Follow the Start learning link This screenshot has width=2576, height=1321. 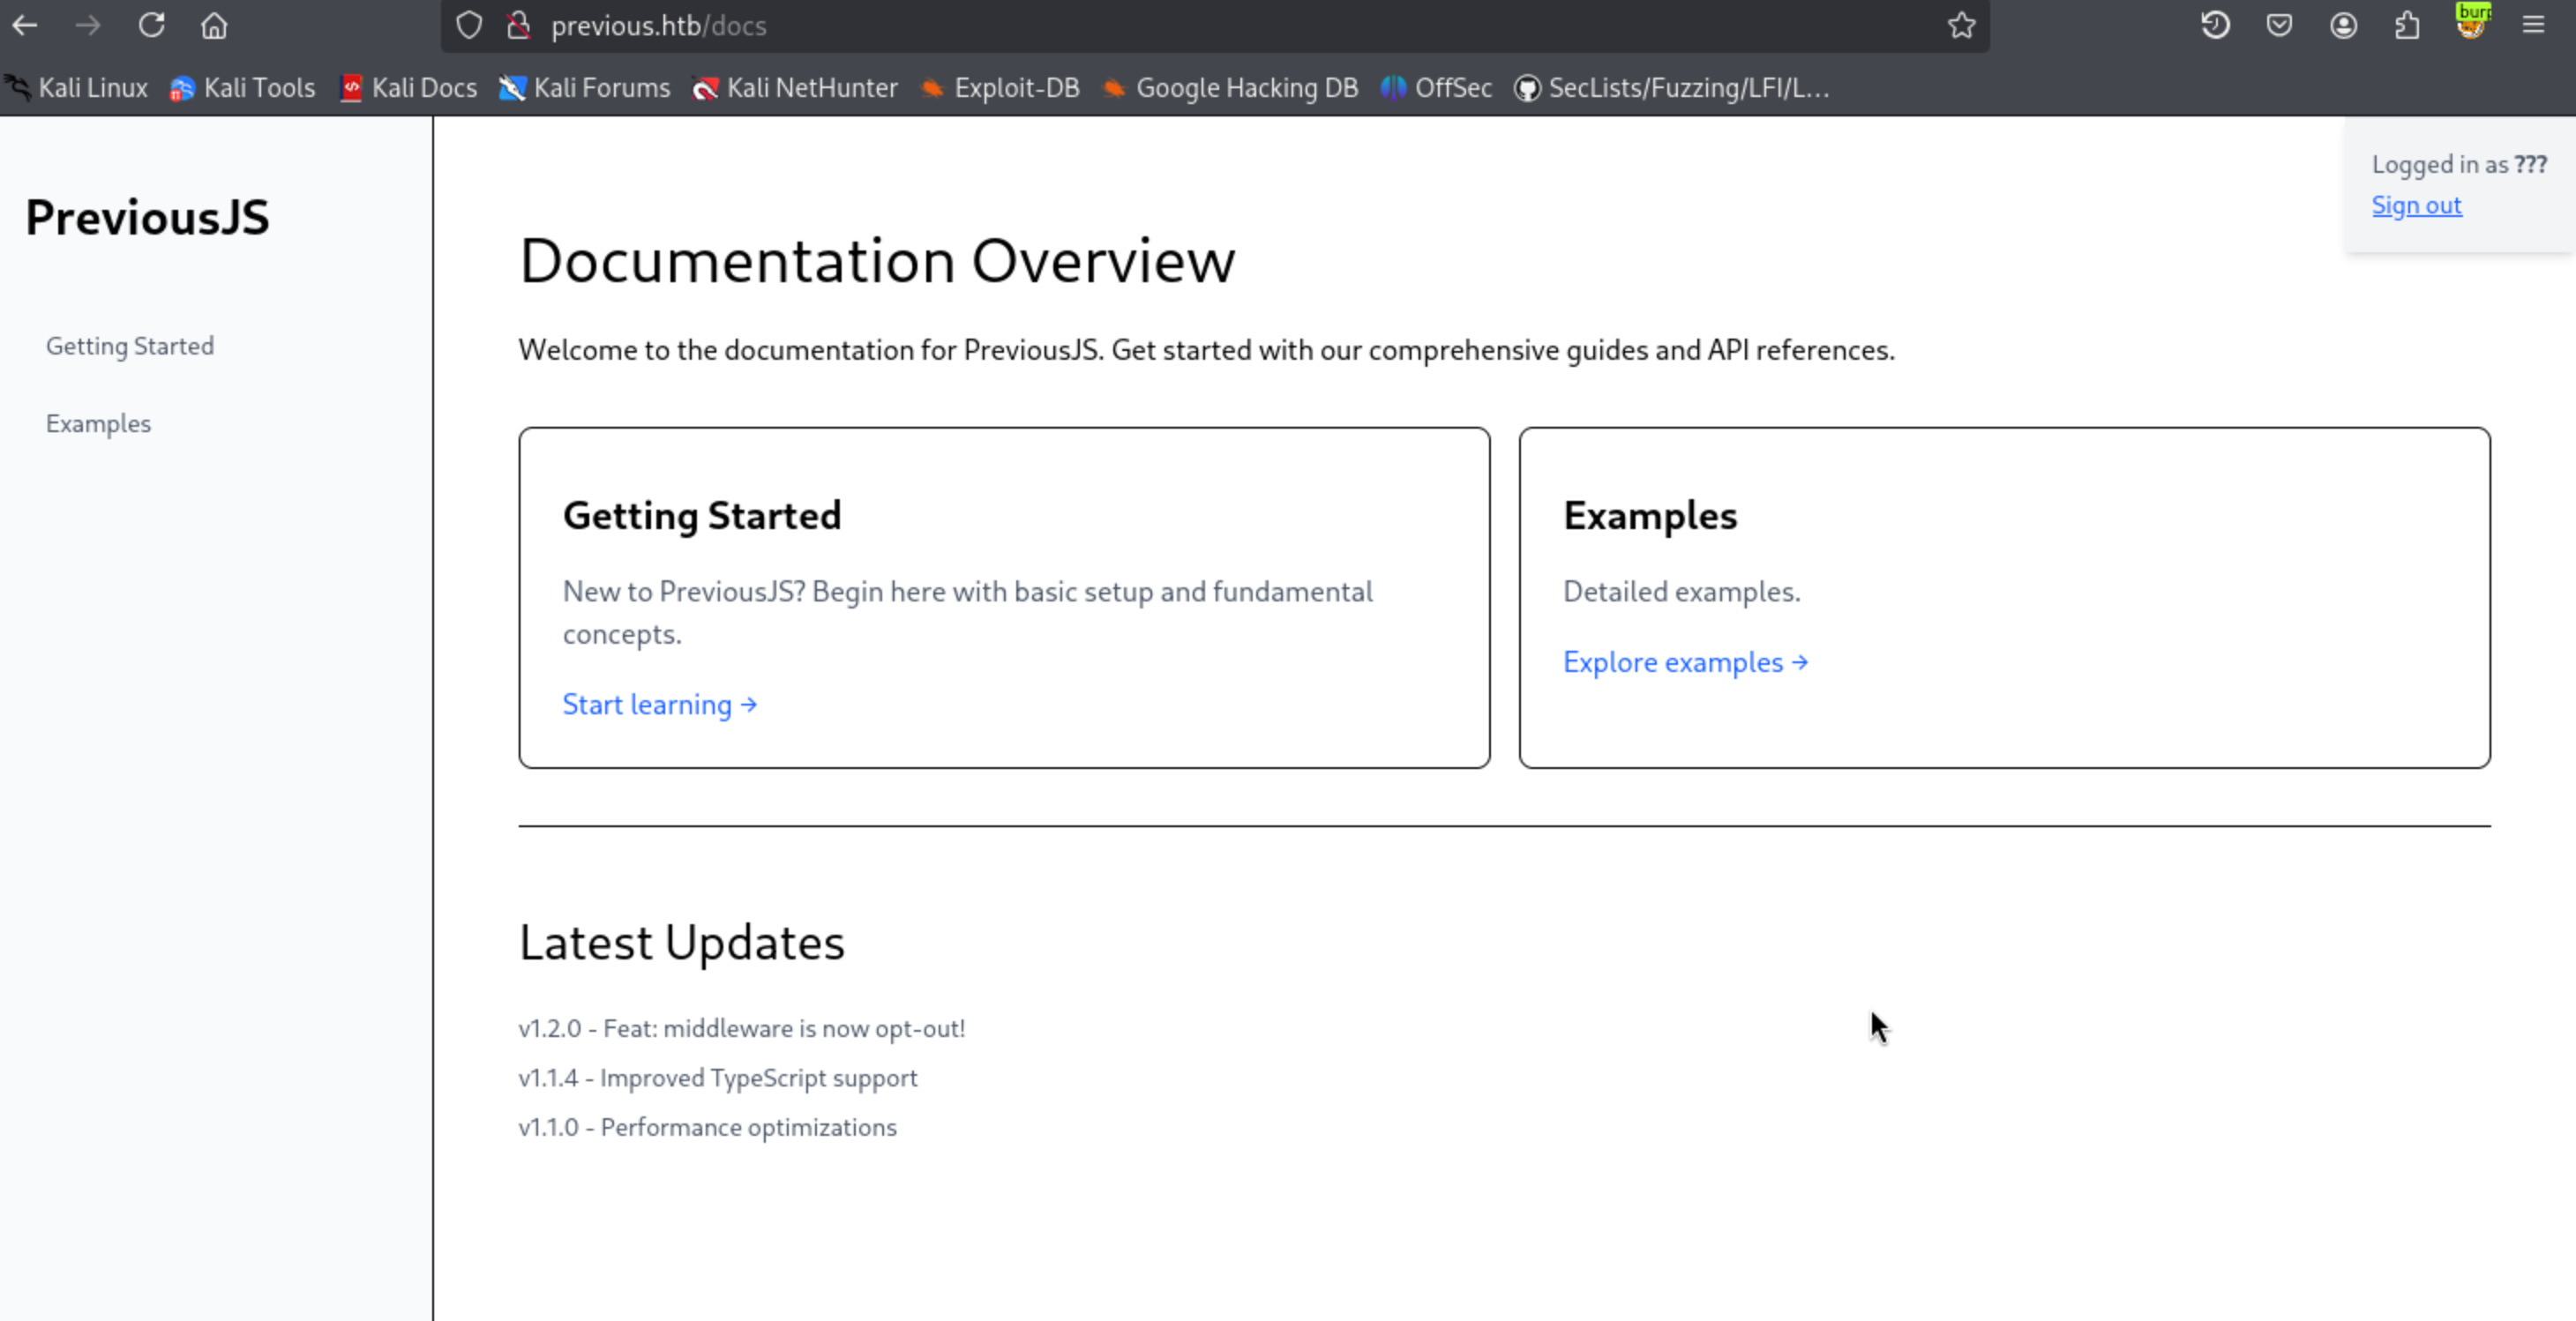pos(660,705)
